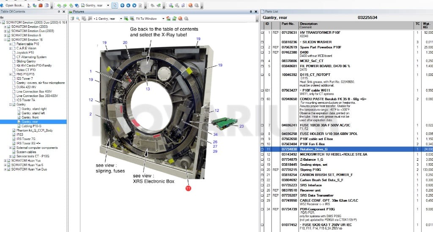Click the Pictures panel title tab
The image size is (433, 232).
79,11
